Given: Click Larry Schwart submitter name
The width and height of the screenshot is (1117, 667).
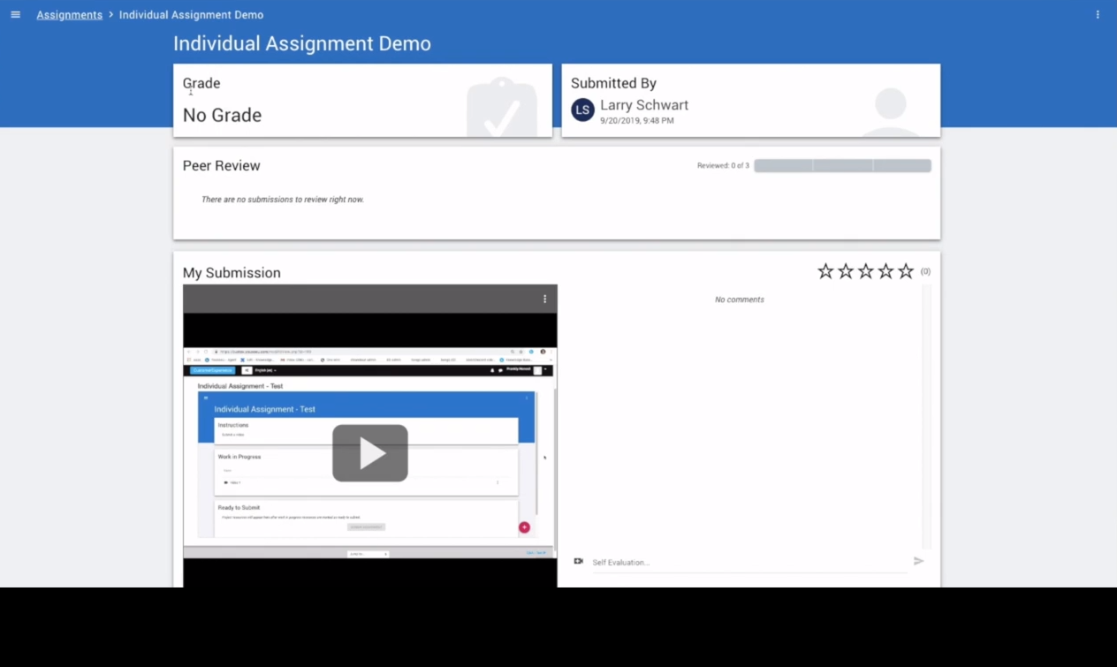Looking at the screenshot, I should [644, 105].
